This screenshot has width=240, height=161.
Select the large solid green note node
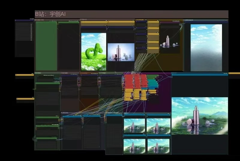click(x=46, y=46)
